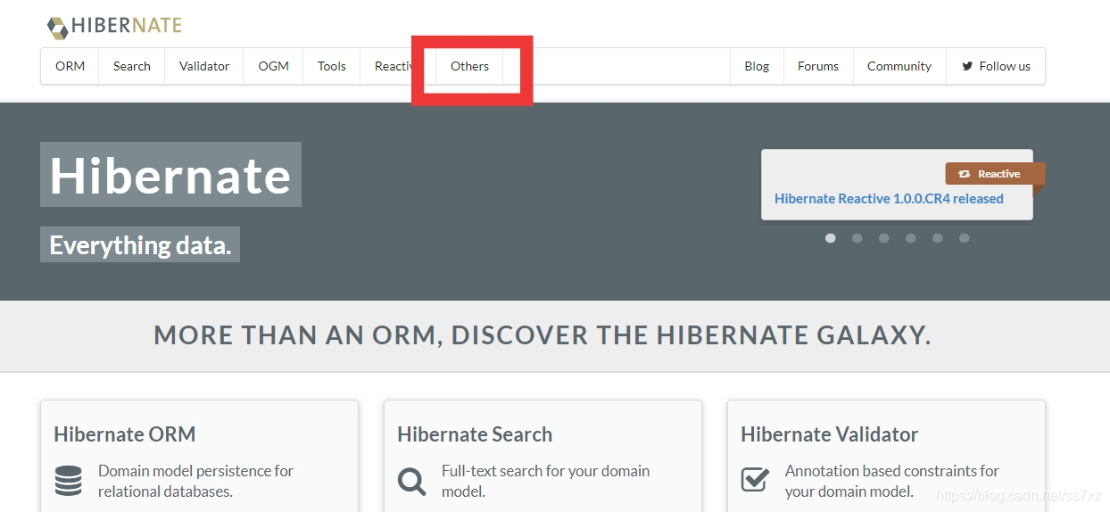Click 'Annotation based constraints' description text
Viewport: 1110px width, 512px height.
point(892,481)
